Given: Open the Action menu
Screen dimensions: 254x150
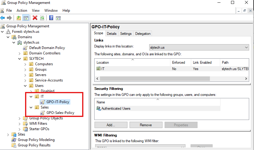Looking at the screenshot, I should click(x=22, y=11).
